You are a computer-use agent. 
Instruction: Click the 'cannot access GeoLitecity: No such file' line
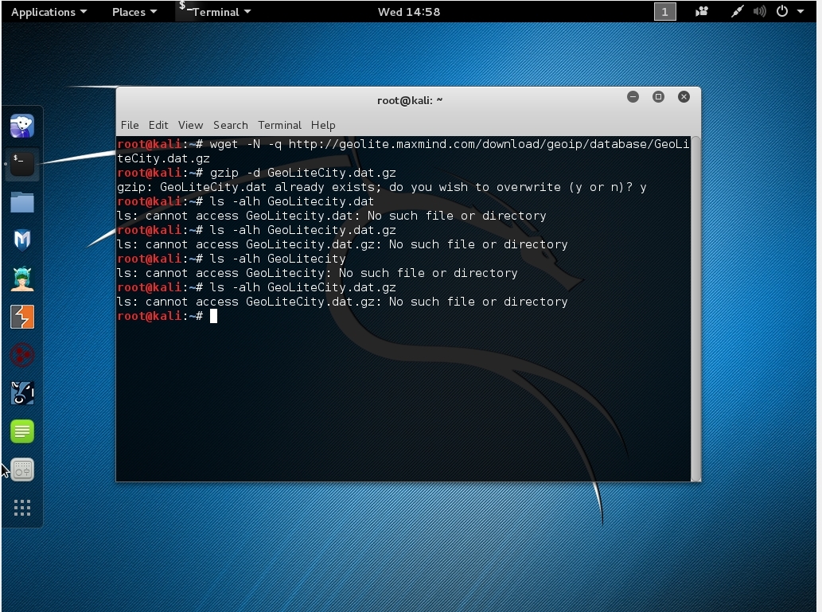(x=318, y=273)
